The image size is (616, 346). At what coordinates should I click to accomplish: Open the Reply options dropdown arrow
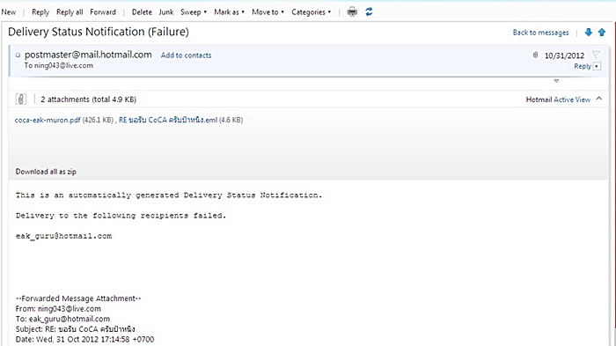click(x=597, y=66)
